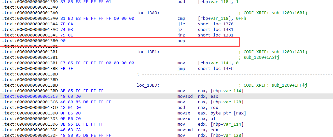Click the movsxd rdx, eax instruction
Viewport: 333px width, 137px height.
198,96
